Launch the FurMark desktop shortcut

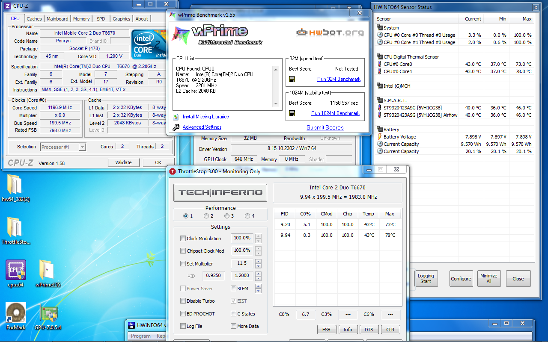click(16, 313)
